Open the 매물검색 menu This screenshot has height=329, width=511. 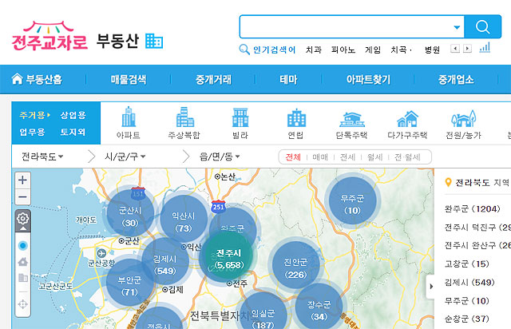click(x=129, y=80)
